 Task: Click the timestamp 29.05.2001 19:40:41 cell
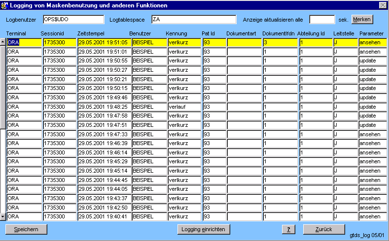point(103,216)
